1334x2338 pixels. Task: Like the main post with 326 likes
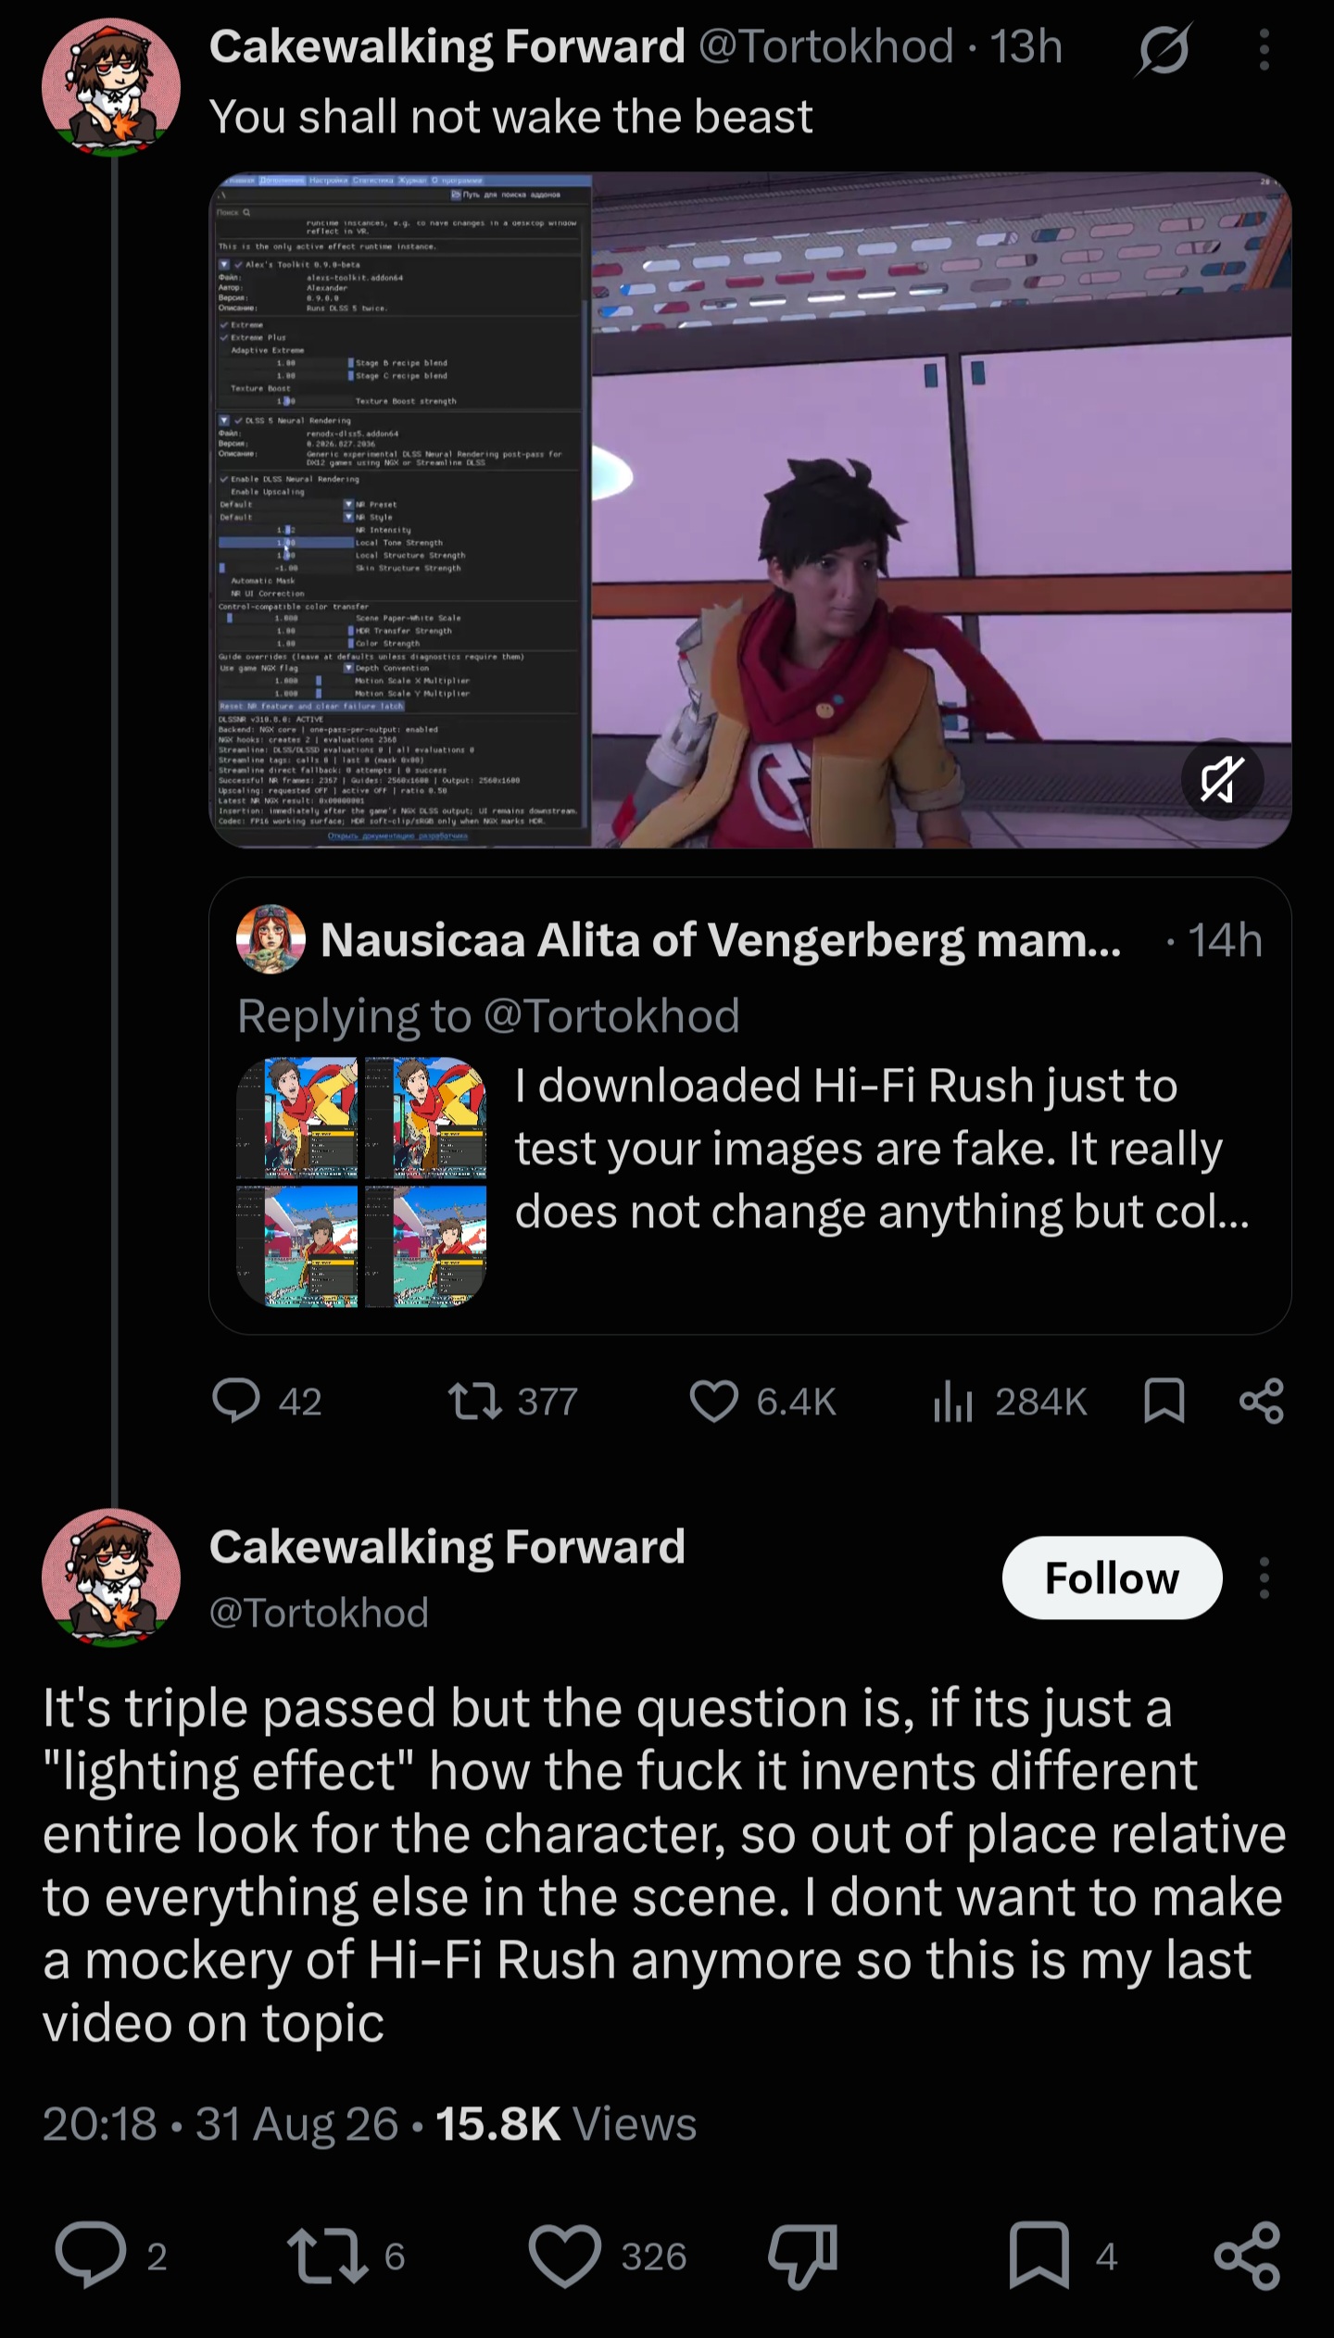click(608, 2256)
